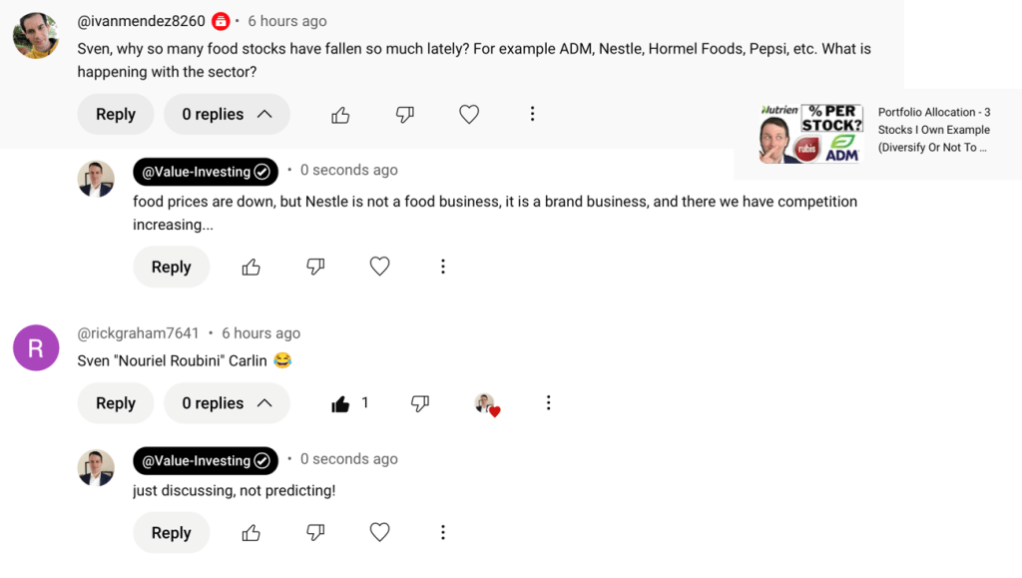Remove creator heart from rickgraham7641's comment

point(486,403)
